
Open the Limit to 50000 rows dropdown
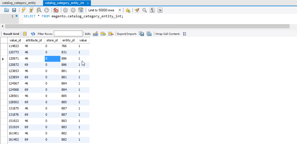pyautogui.click(x=120, y=10)
